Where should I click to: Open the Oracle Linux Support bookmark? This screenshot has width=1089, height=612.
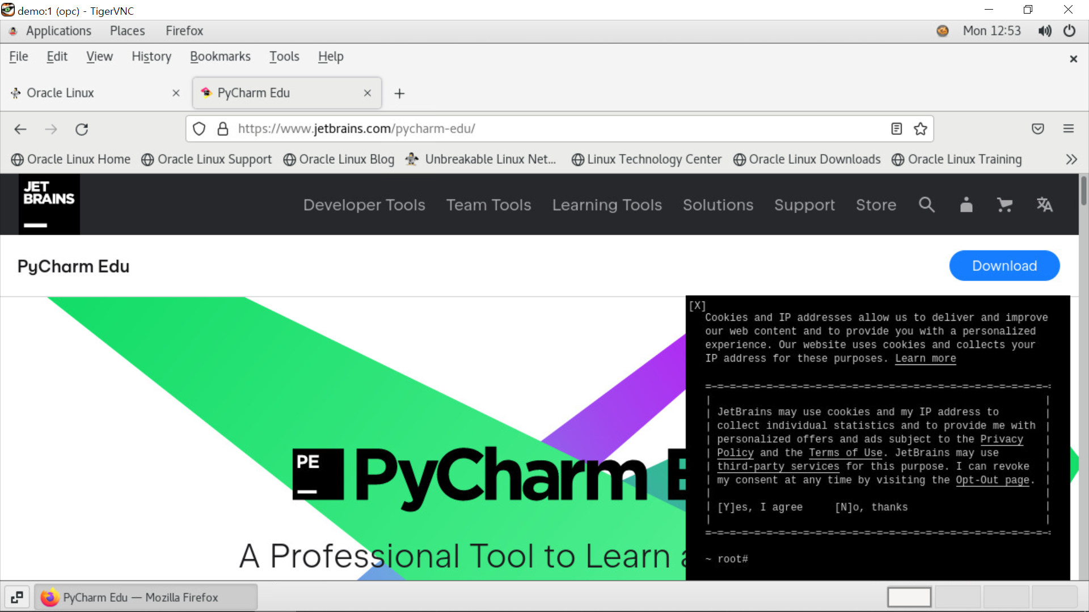pos(206,159)
